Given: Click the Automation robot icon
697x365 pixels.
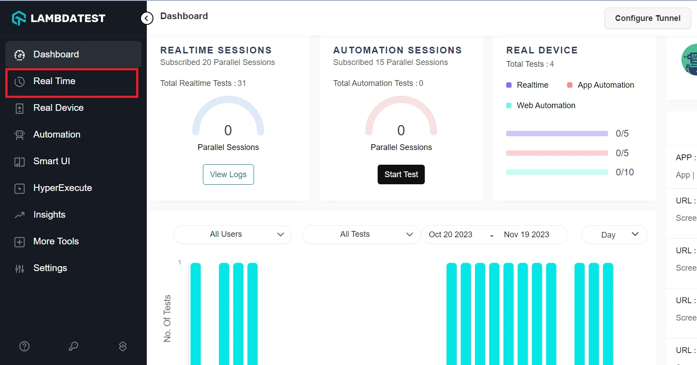Looking at the screenshot, I should 20,135.
